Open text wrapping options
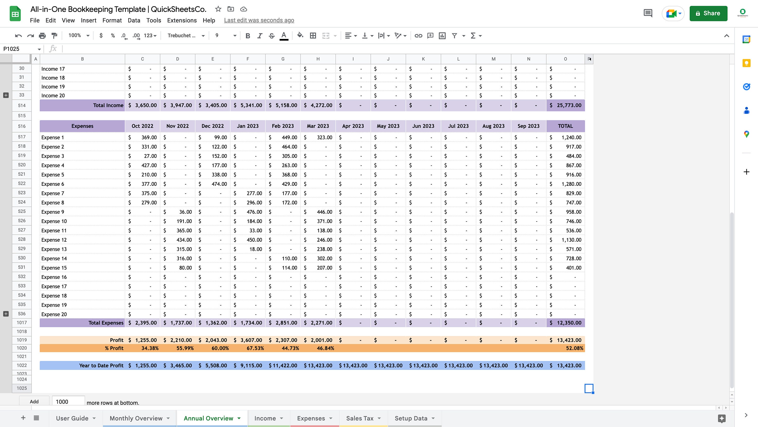 (384, 36)
